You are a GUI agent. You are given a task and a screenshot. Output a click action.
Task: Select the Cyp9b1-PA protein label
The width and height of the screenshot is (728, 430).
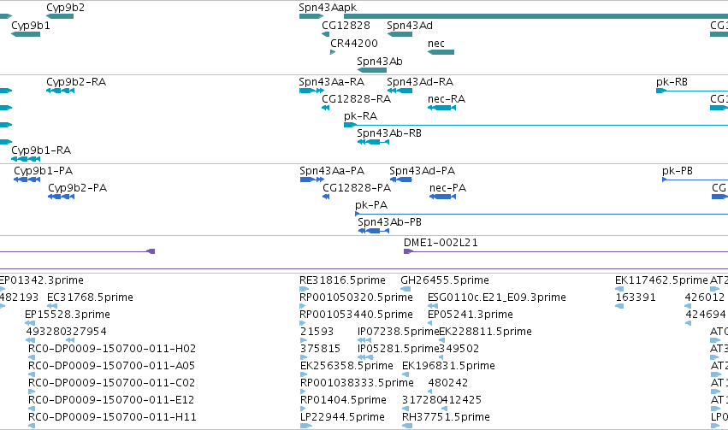click(x=44, y=171)
